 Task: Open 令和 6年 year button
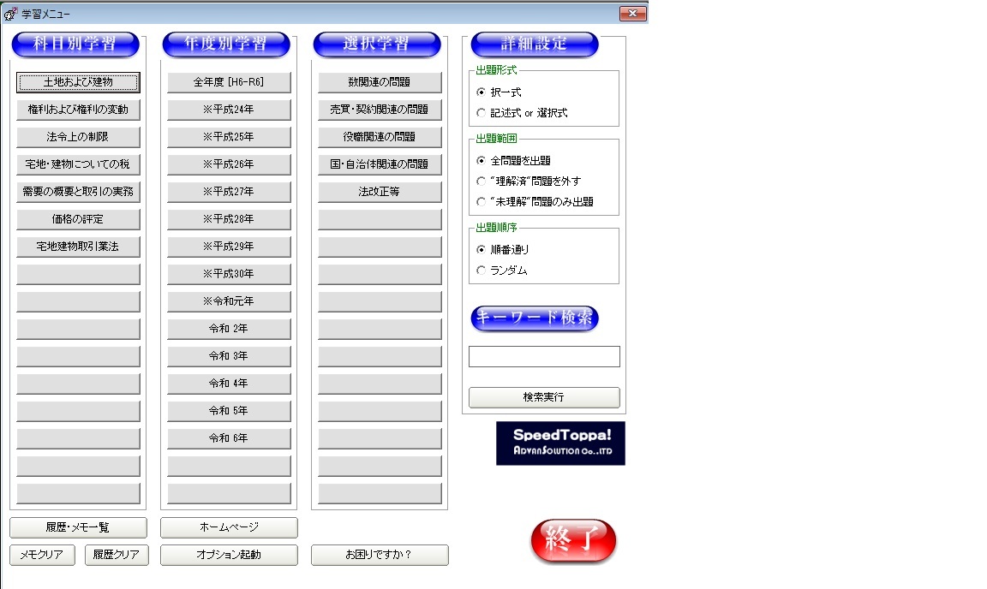click(229, 438)
